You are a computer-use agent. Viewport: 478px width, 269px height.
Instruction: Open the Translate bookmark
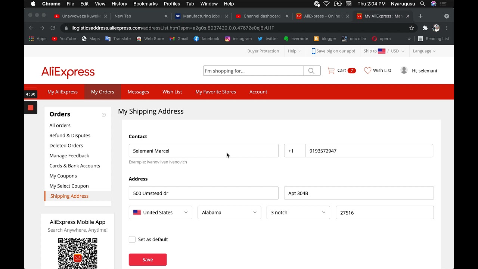click(118, 38)
